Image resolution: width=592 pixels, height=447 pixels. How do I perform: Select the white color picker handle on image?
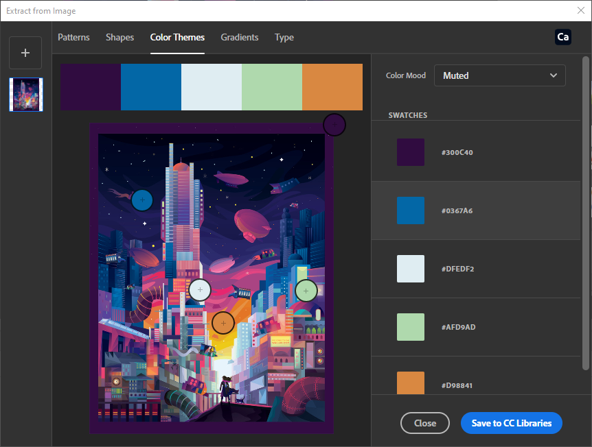[200, 290]
